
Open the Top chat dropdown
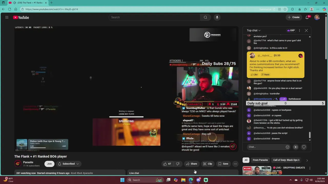[x=254, y=30]
